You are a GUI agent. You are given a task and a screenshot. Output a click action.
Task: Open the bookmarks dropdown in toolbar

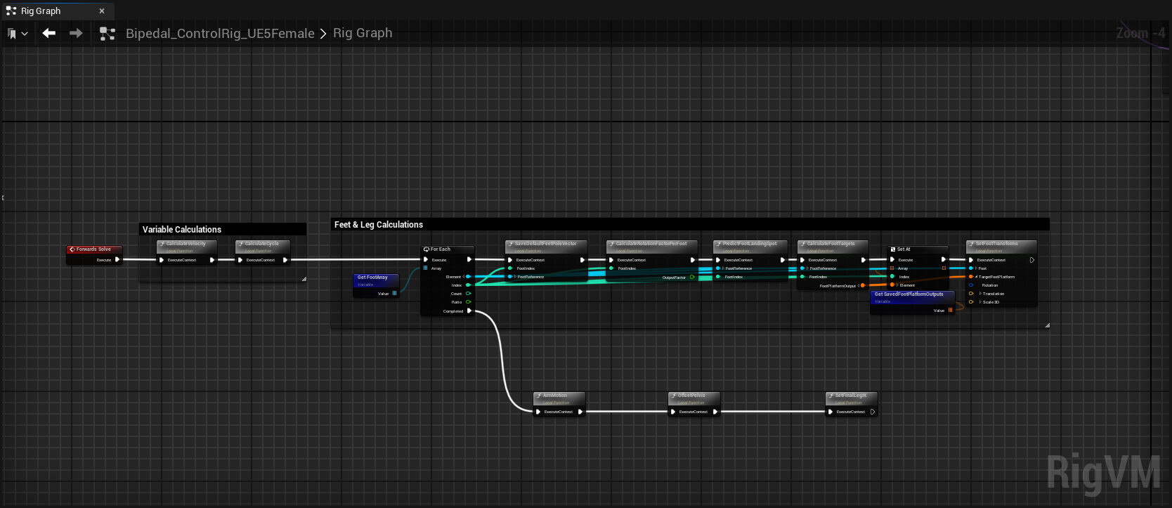point(18,33)
